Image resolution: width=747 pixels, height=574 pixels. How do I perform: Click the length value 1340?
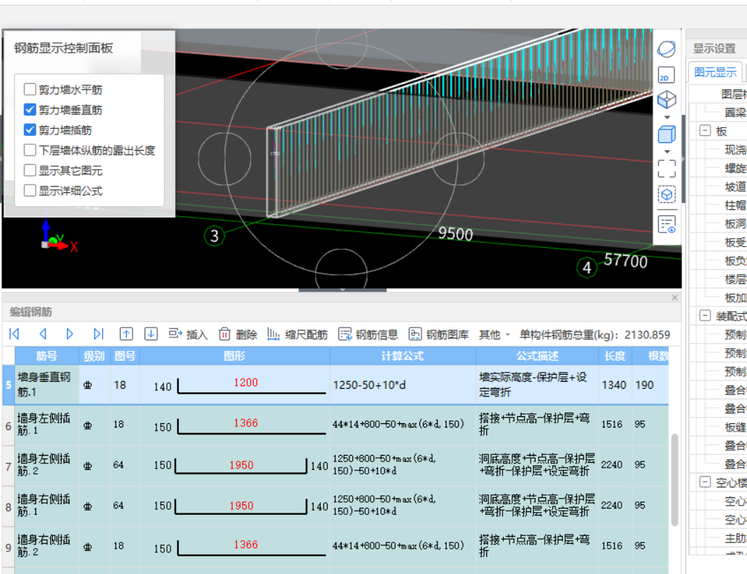point(614,385)
